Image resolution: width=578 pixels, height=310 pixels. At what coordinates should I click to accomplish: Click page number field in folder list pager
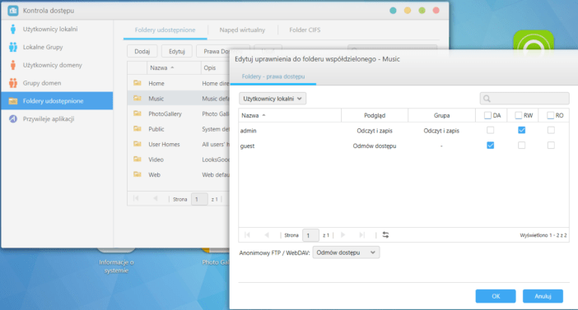point(199,199)
